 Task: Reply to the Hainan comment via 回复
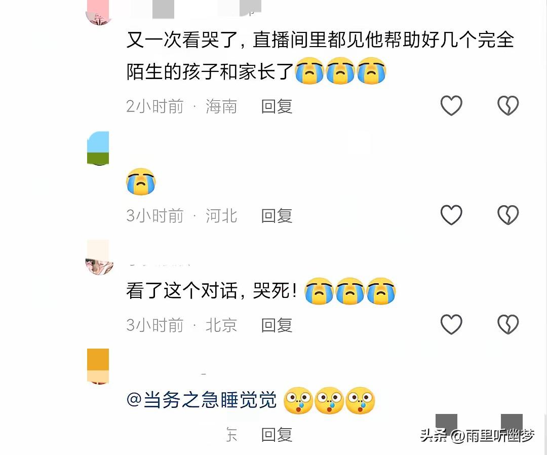277,106
